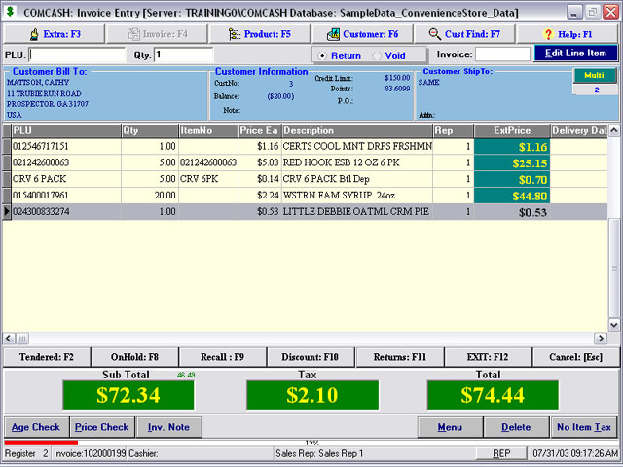623x467 pixels.
Task: Click the Product F5 tree icon
Action: tap(235, 34)
